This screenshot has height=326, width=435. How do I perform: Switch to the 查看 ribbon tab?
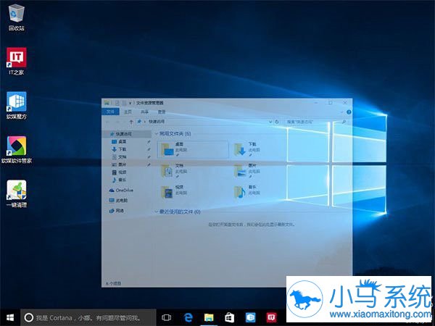(x=162, y=112)
